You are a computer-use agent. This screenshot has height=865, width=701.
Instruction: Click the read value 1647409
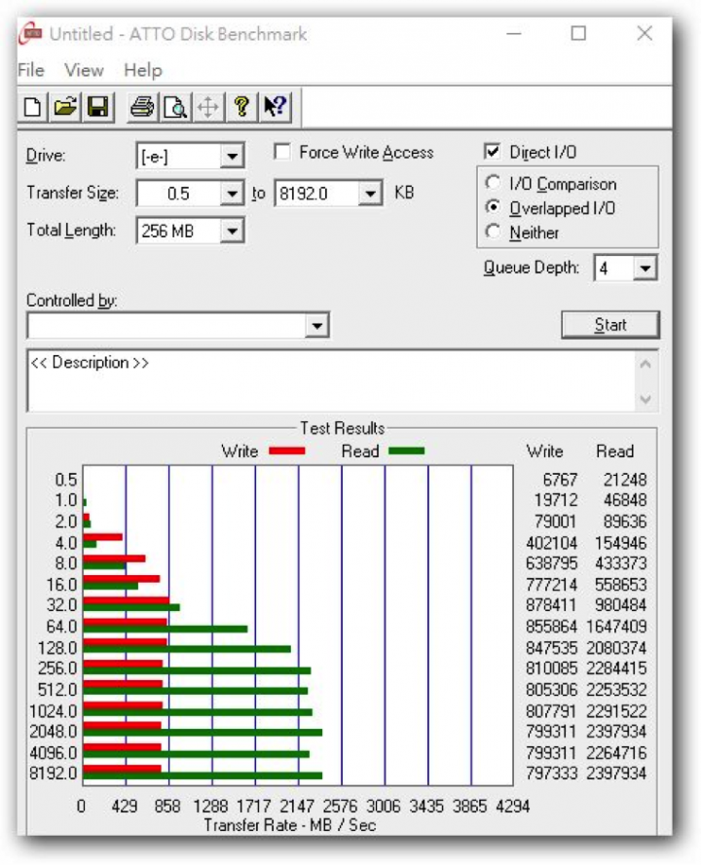tap(616, 627)
